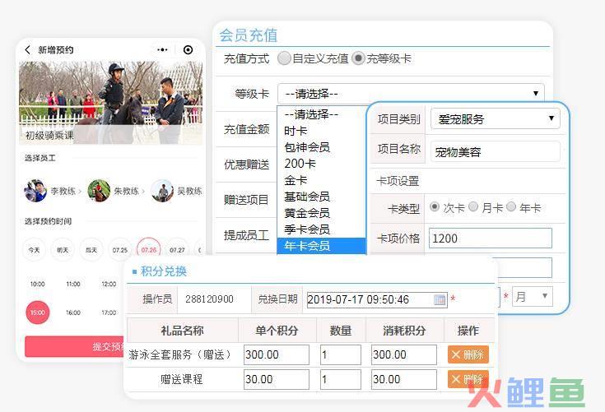Pick highlighted 年卡会员 option
This screenshot has width=605, height=412.
click(321, 246)
